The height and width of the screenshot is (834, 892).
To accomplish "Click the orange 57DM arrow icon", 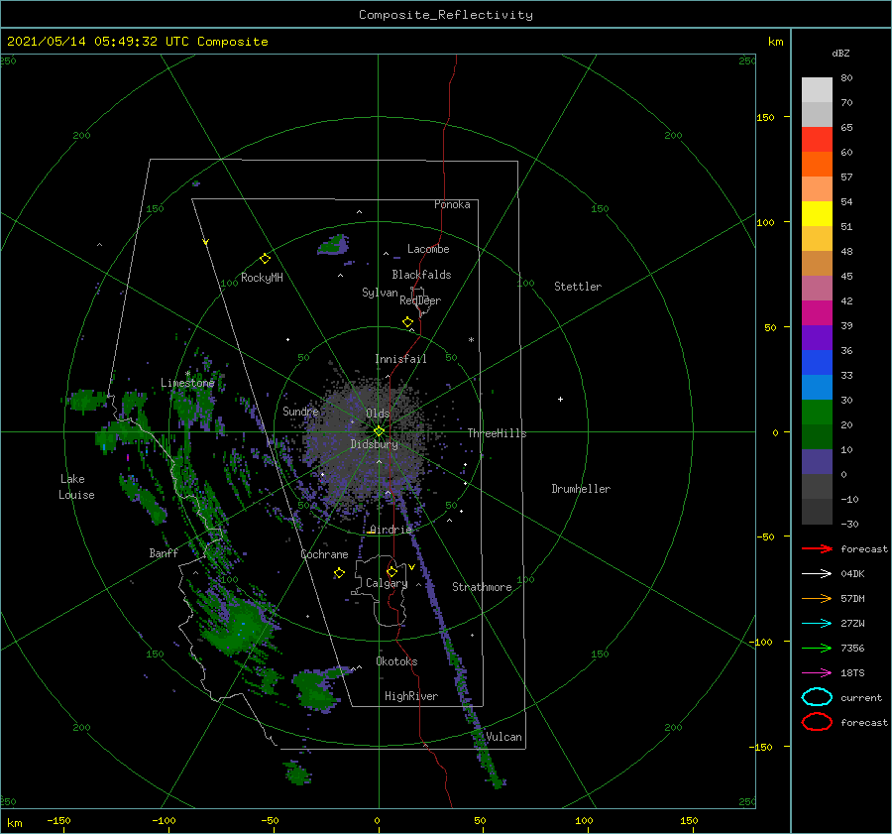I will point(817,598).
